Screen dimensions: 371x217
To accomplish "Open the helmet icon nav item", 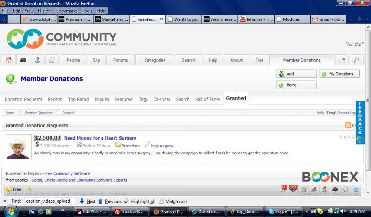I will coord(23,60).
